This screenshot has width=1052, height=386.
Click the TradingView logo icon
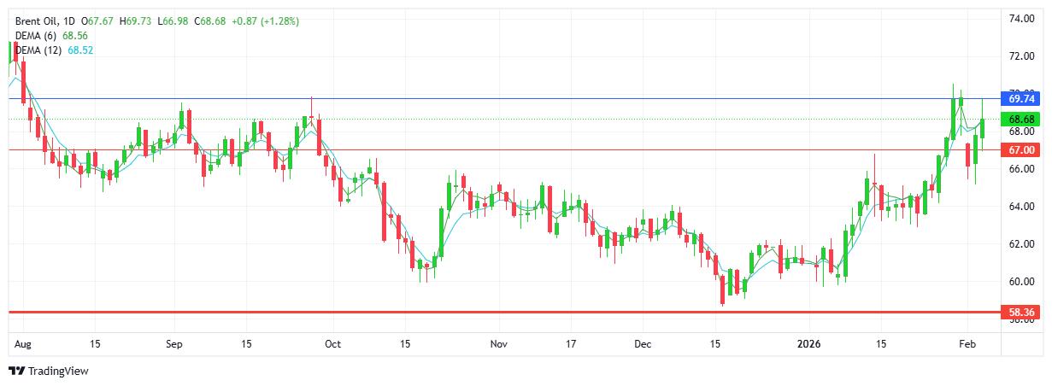(x=16, y=371)
